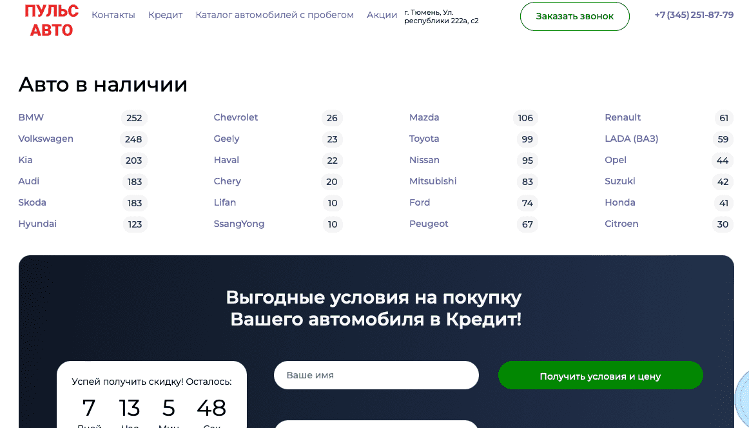The image size is (749, 428).
Task: Click the Ваше имя input field
Action: (376, 375)
